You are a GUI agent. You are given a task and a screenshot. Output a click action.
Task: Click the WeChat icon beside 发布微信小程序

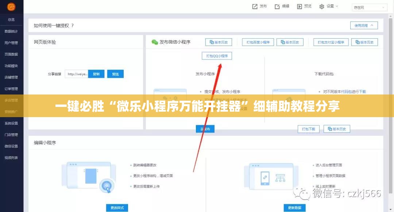pyautogui.click(x=155, y=42)
